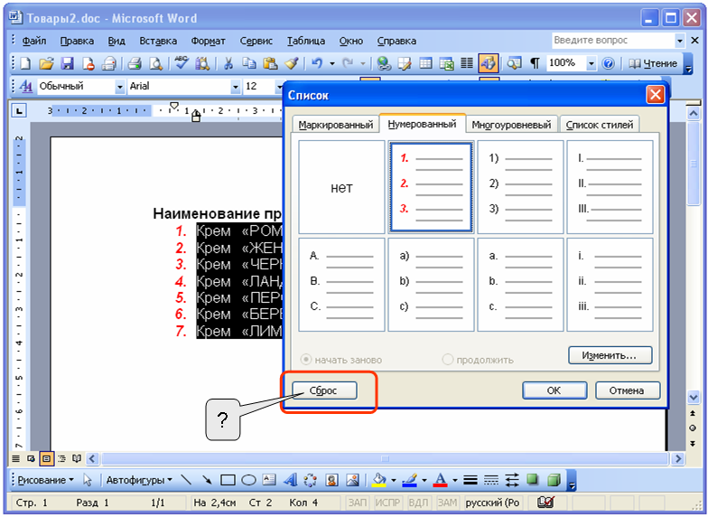The width and height of the screenshot is (708, 517).
Task: Select the Format Painter brush icon
Action: tap(291, 63)
